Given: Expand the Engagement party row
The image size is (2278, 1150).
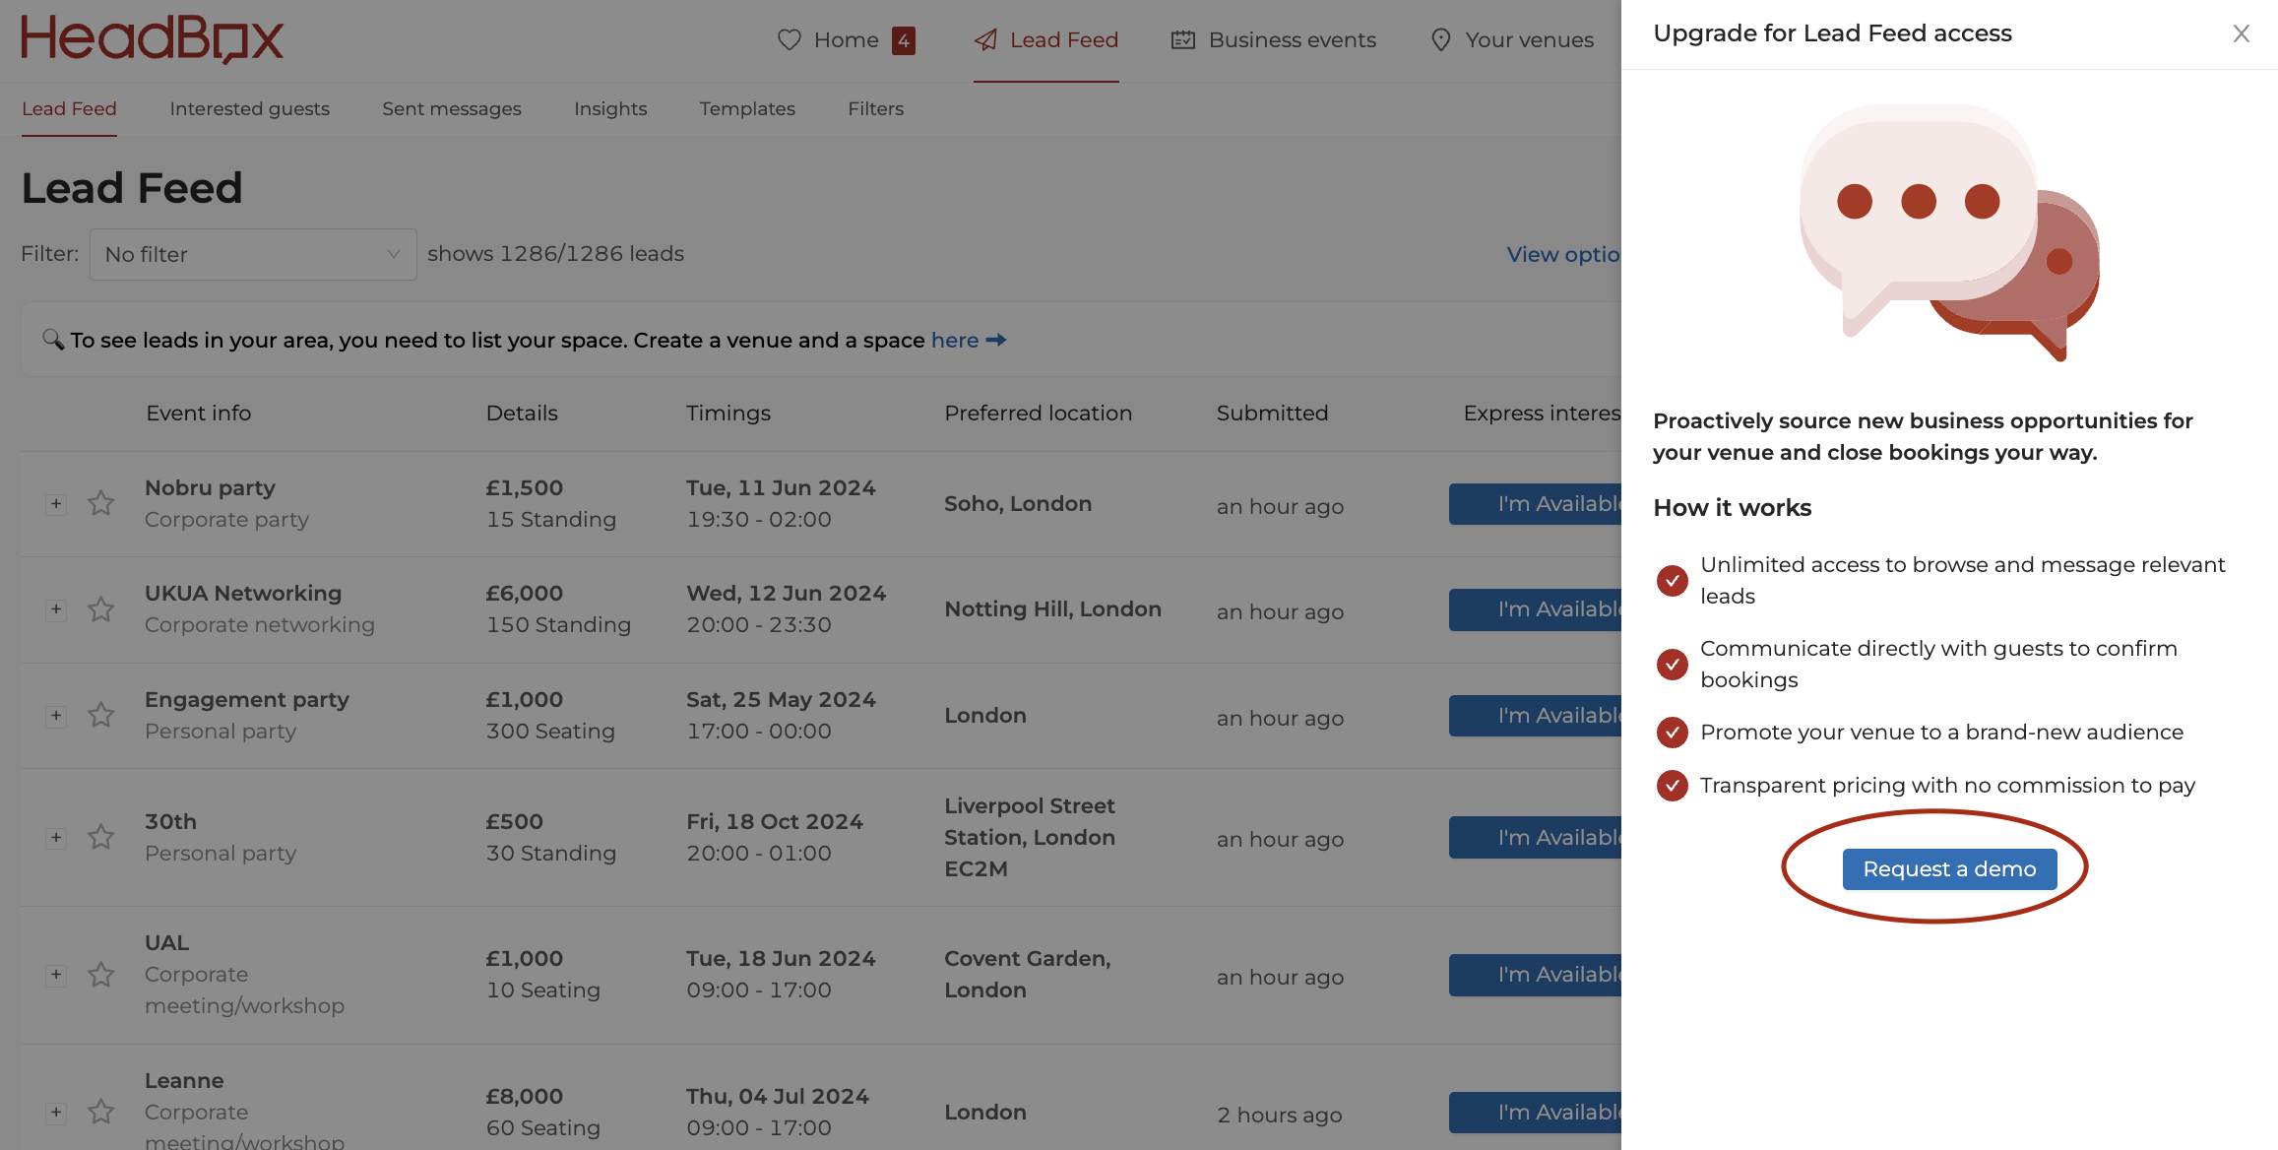Looking at the screenshot, I should [x=56, y=716].
